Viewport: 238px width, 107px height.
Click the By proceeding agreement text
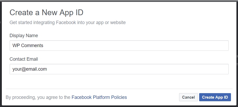(38, 97)
